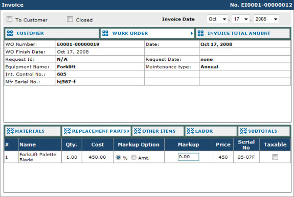Click the Serial No column header

pos(246,144)
